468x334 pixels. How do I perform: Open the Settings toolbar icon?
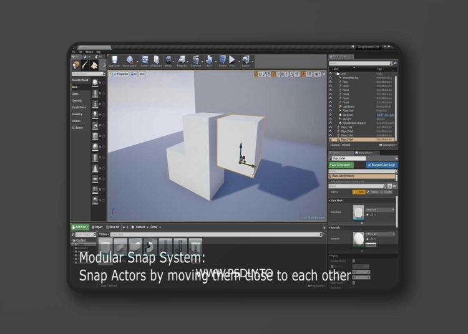(x=168, y=61)
